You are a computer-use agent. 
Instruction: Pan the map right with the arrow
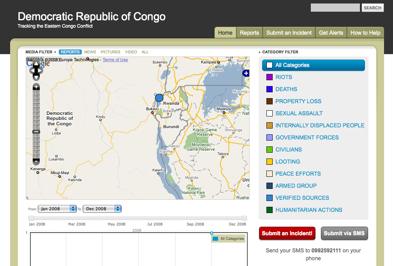[x=41, y=71]
